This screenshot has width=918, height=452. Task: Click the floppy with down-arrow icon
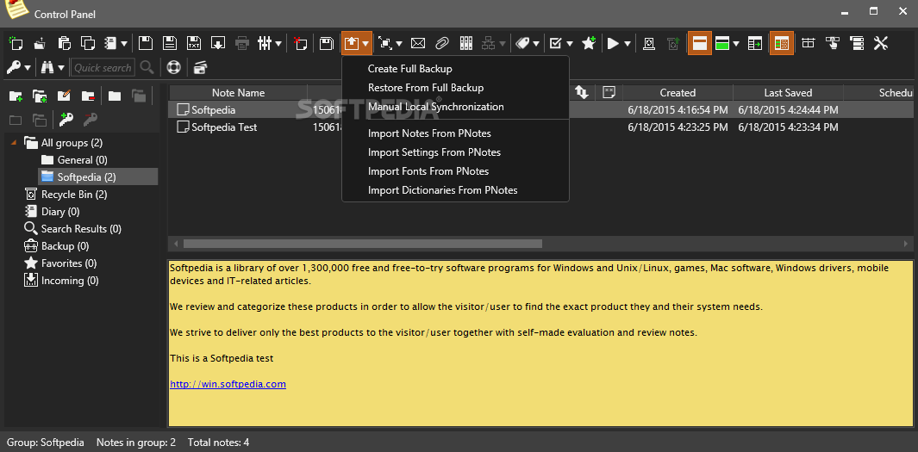218,43
